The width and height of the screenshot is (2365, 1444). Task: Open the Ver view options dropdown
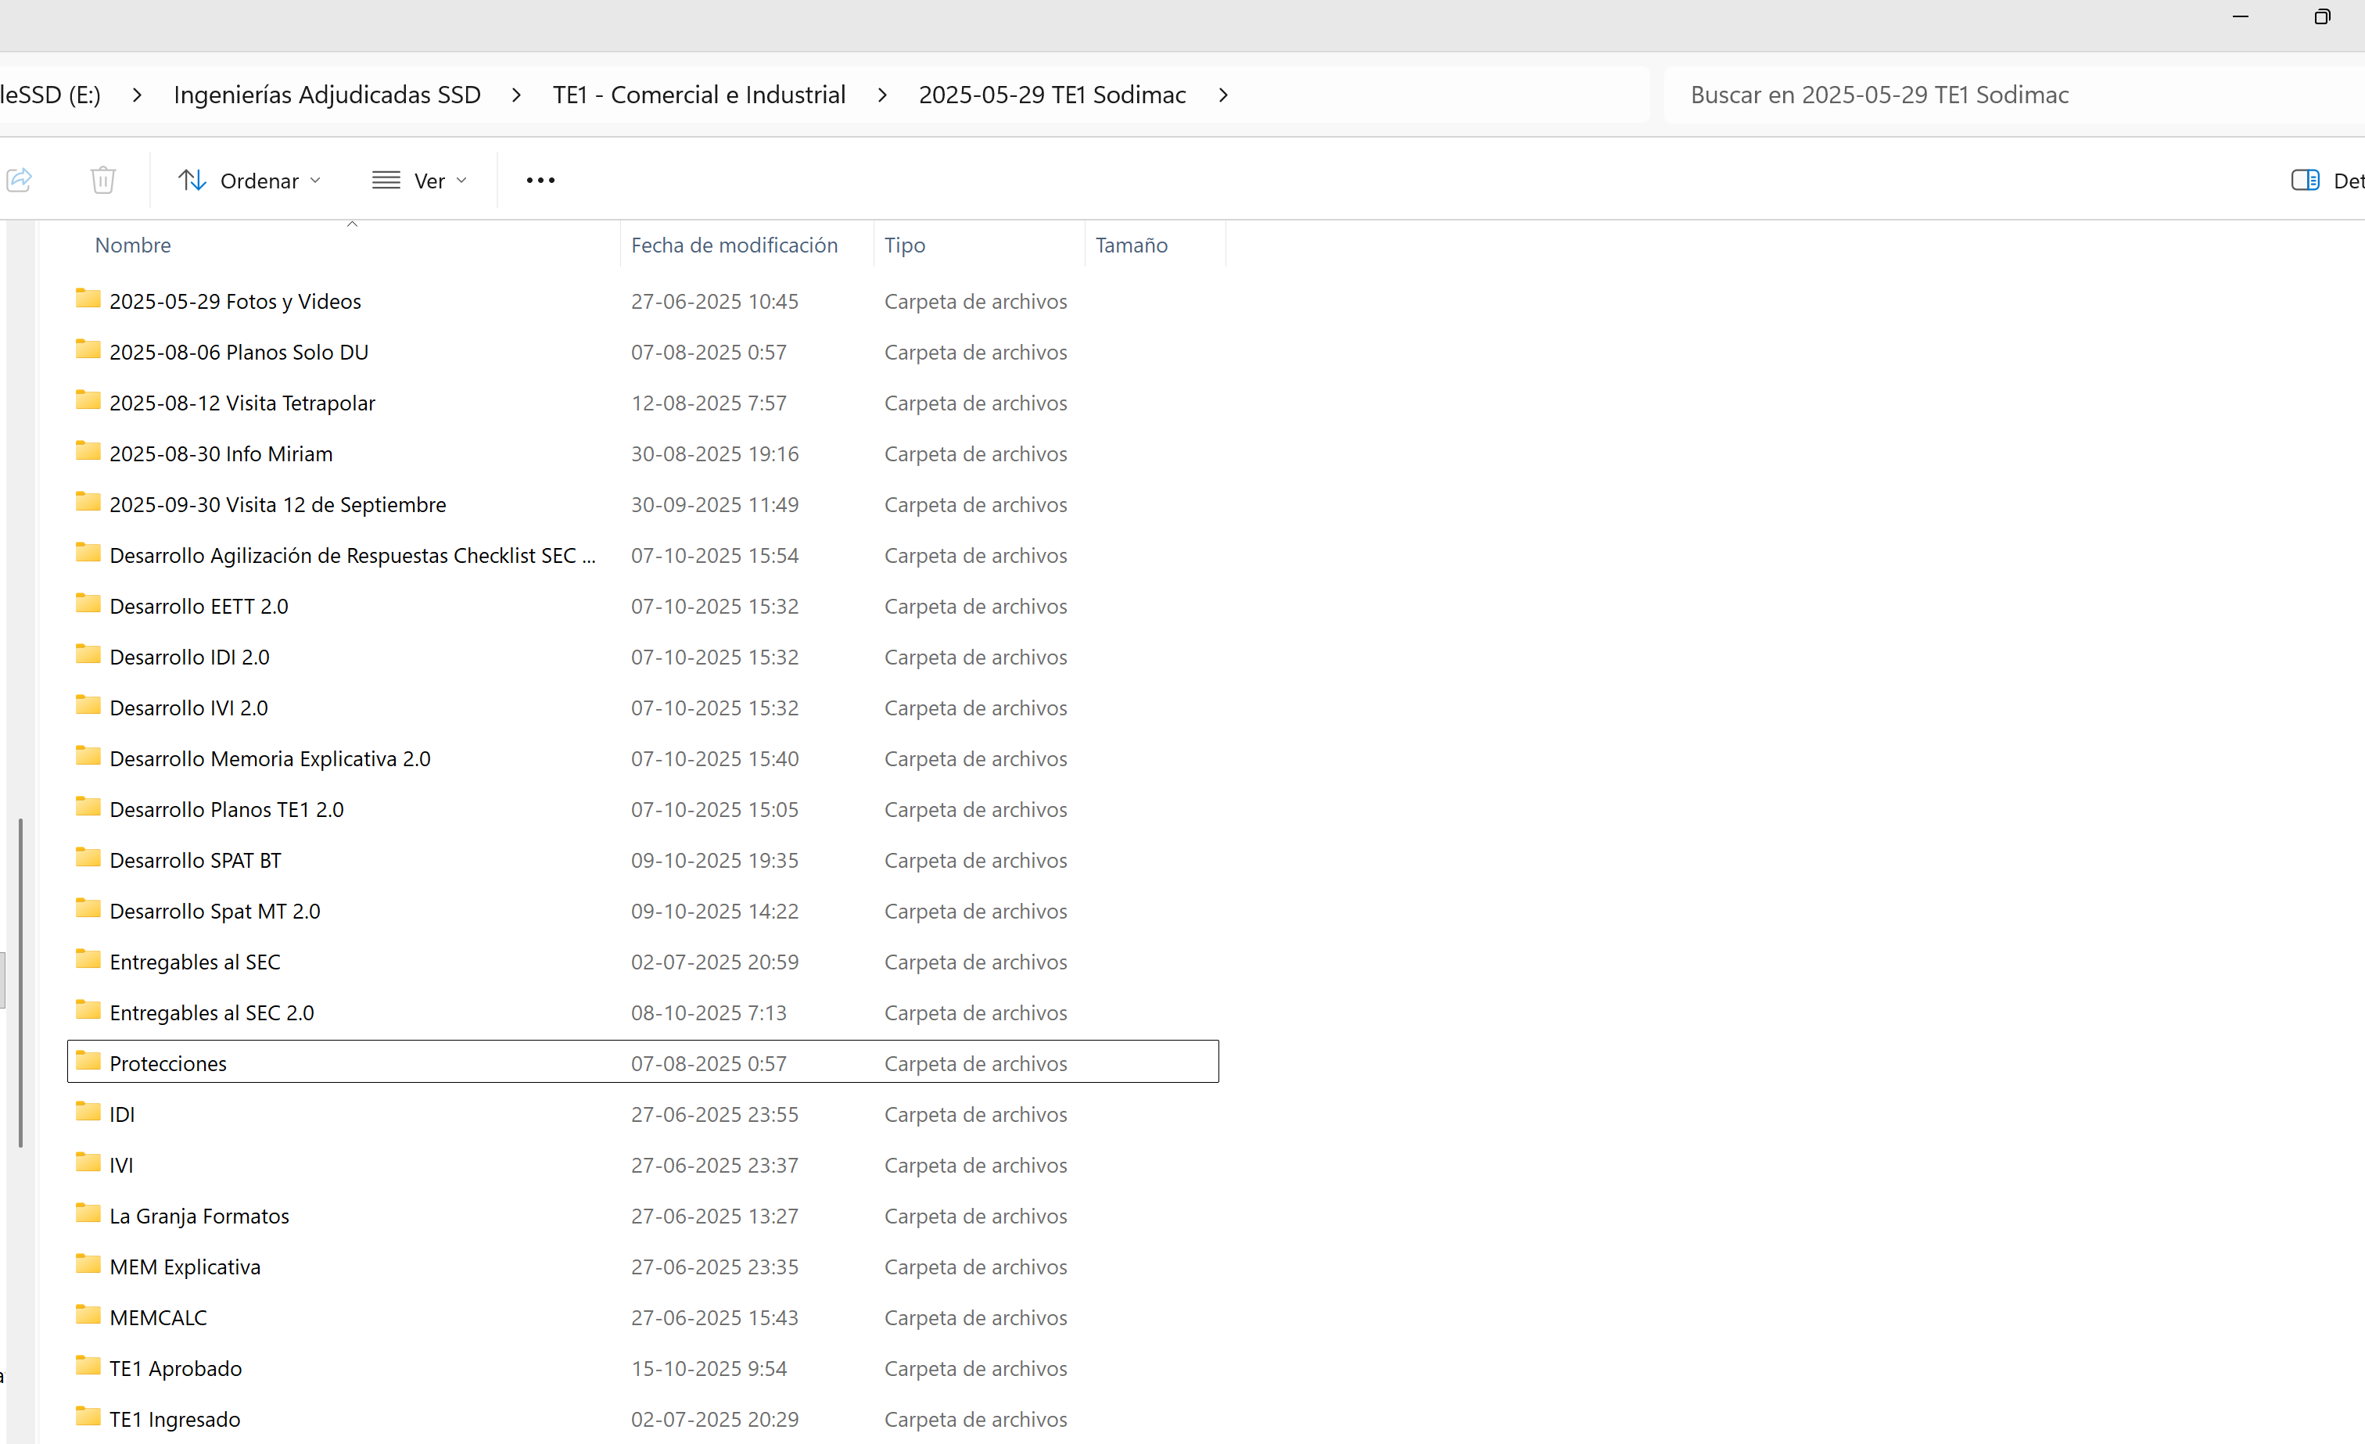click(419, 181)
